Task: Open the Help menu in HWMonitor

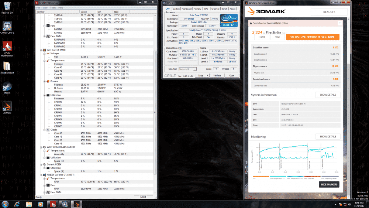Action: click(61, 8)
